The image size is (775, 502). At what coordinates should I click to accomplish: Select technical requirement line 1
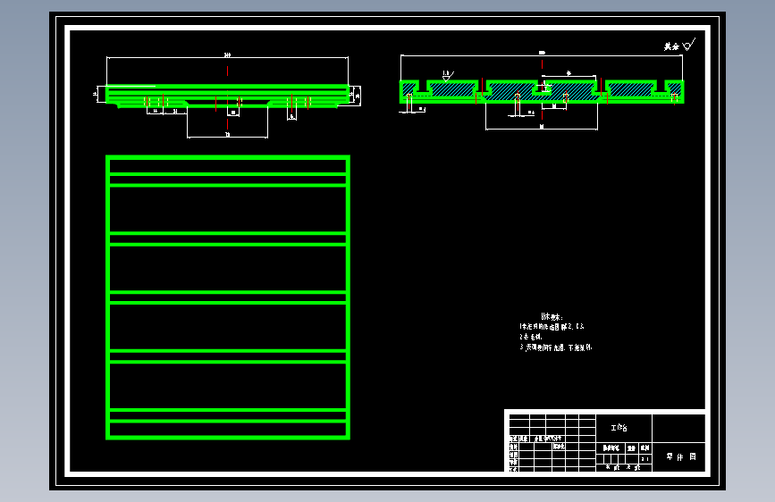coord(552,327)
